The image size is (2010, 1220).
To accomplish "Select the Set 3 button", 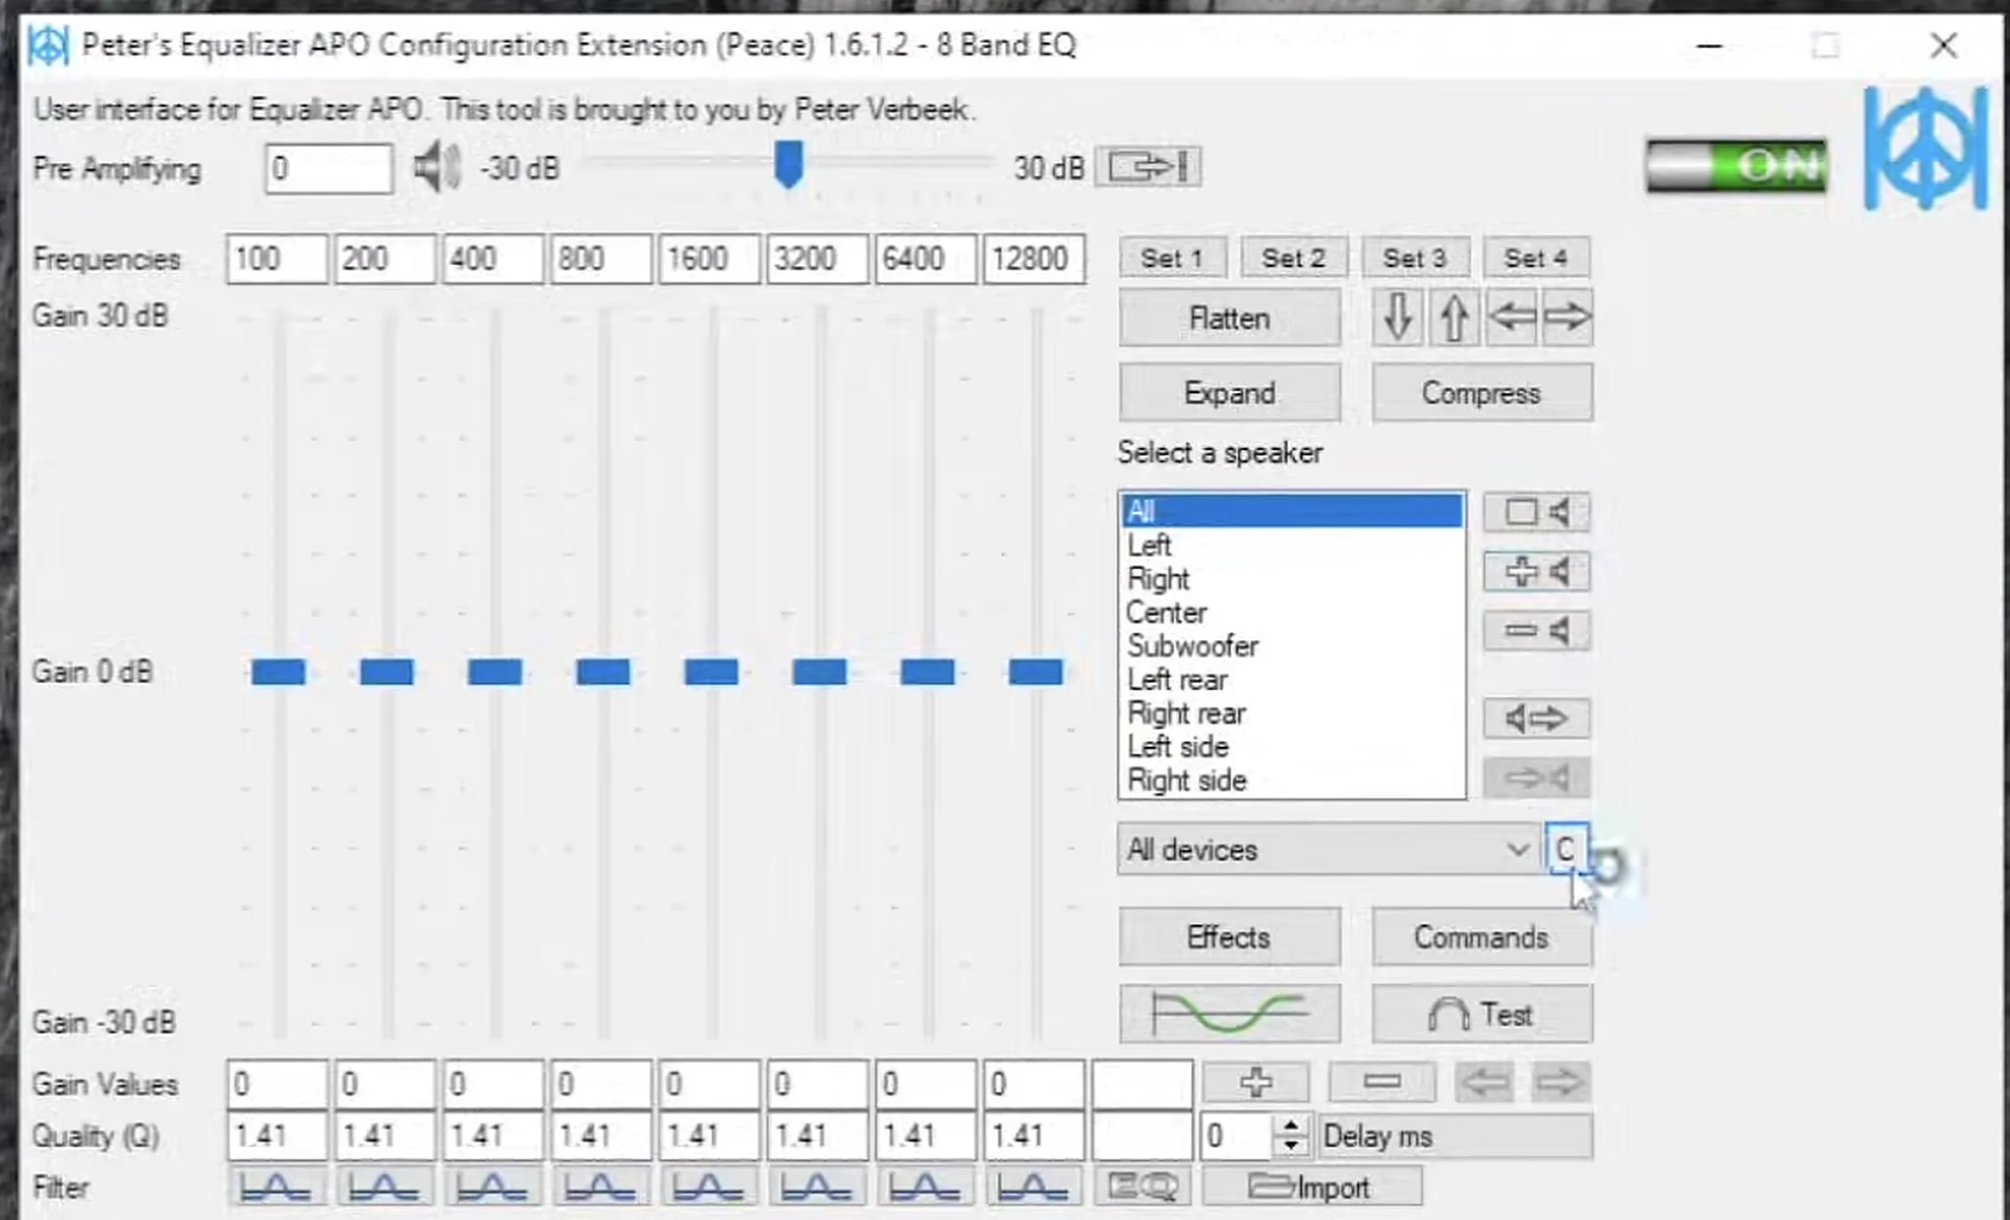I will [1415, 258].
